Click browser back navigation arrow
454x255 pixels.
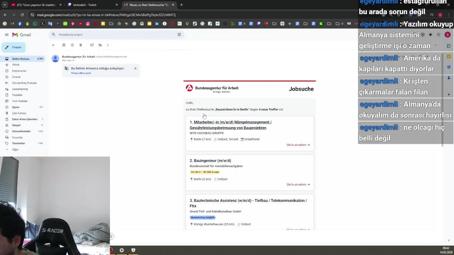point(5,15)
